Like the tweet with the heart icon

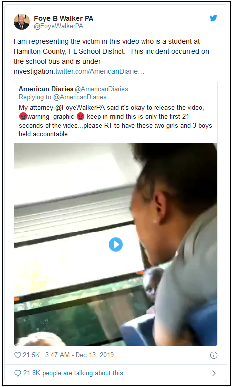coord(18,355)
